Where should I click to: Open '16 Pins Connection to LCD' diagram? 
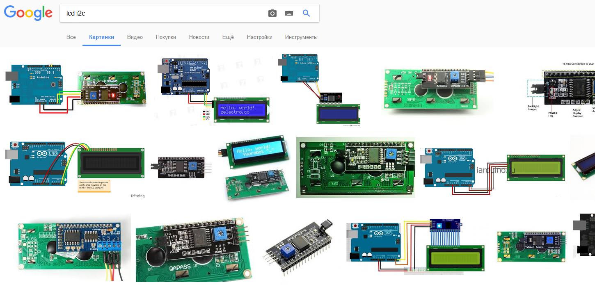click(560, 89)
